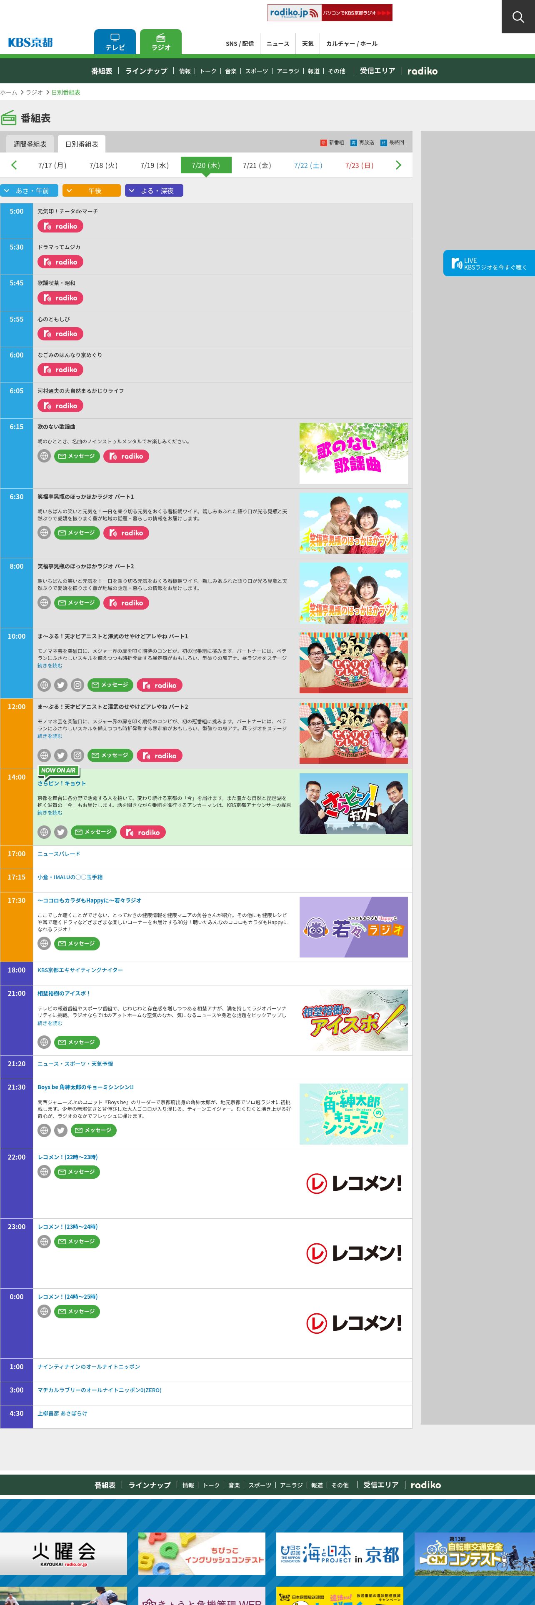Open radiko for ほっかほかラジオ パート2
Viewport: 535px width, 1605px height.
(126, 602)
